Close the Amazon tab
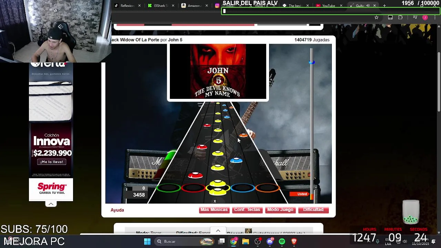 [x=207, y=6]
